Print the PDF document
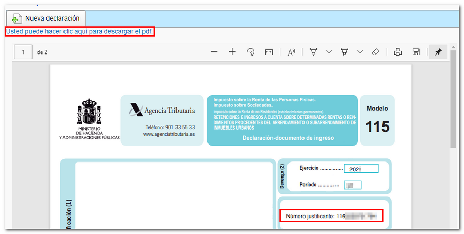Image resolution: width=464 pixels, height=234 pixels. (398, 52)
